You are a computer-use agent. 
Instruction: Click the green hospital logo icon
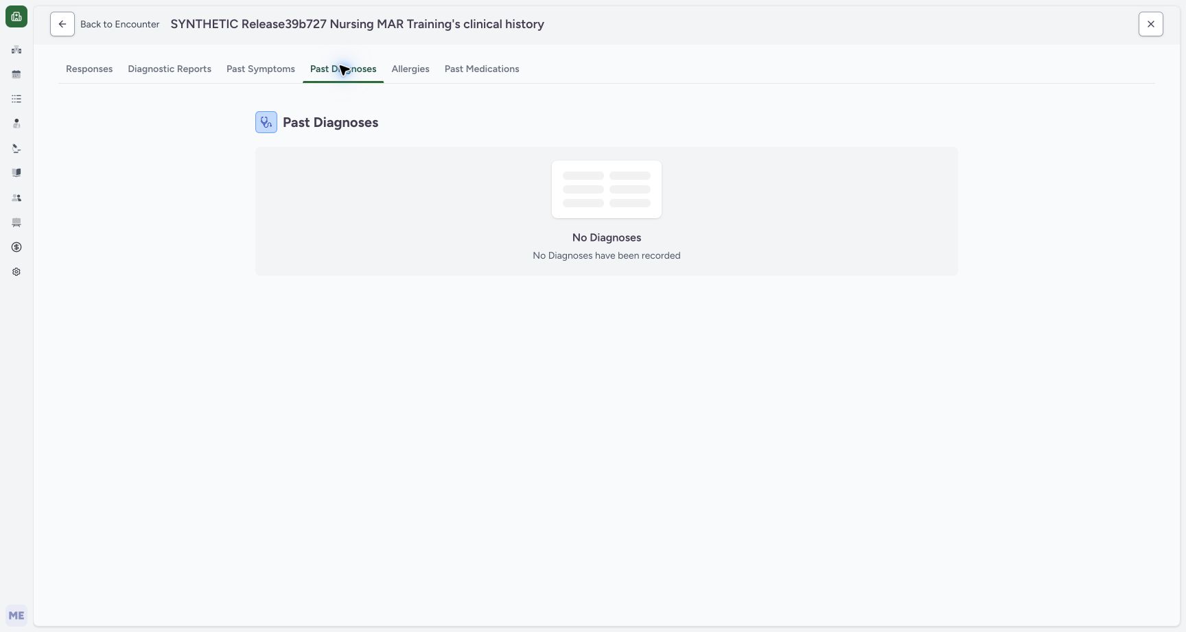click(16, 16)
